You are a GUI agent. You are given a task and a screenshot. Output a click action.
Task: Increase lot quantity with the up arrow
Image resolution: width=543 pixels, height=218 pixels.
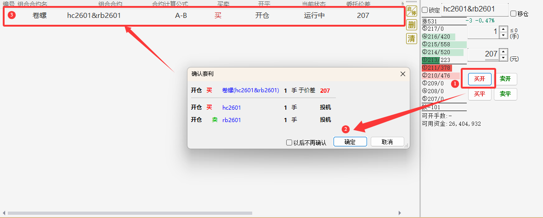(503, 30)
